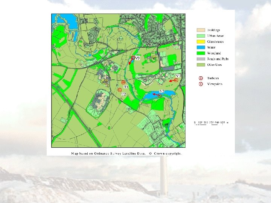Click the Roads and Paths grey swatch
The height and width of the screenshot is (203, 271).
coord(201,59)
